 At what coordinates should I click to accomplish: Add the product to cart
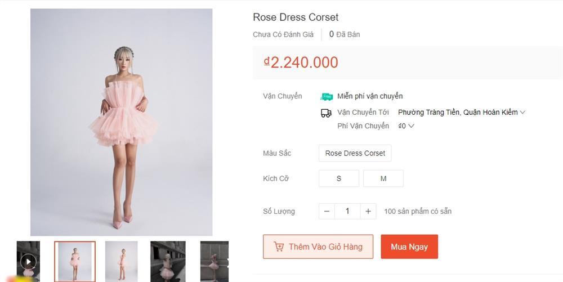[x=318, y=247]
